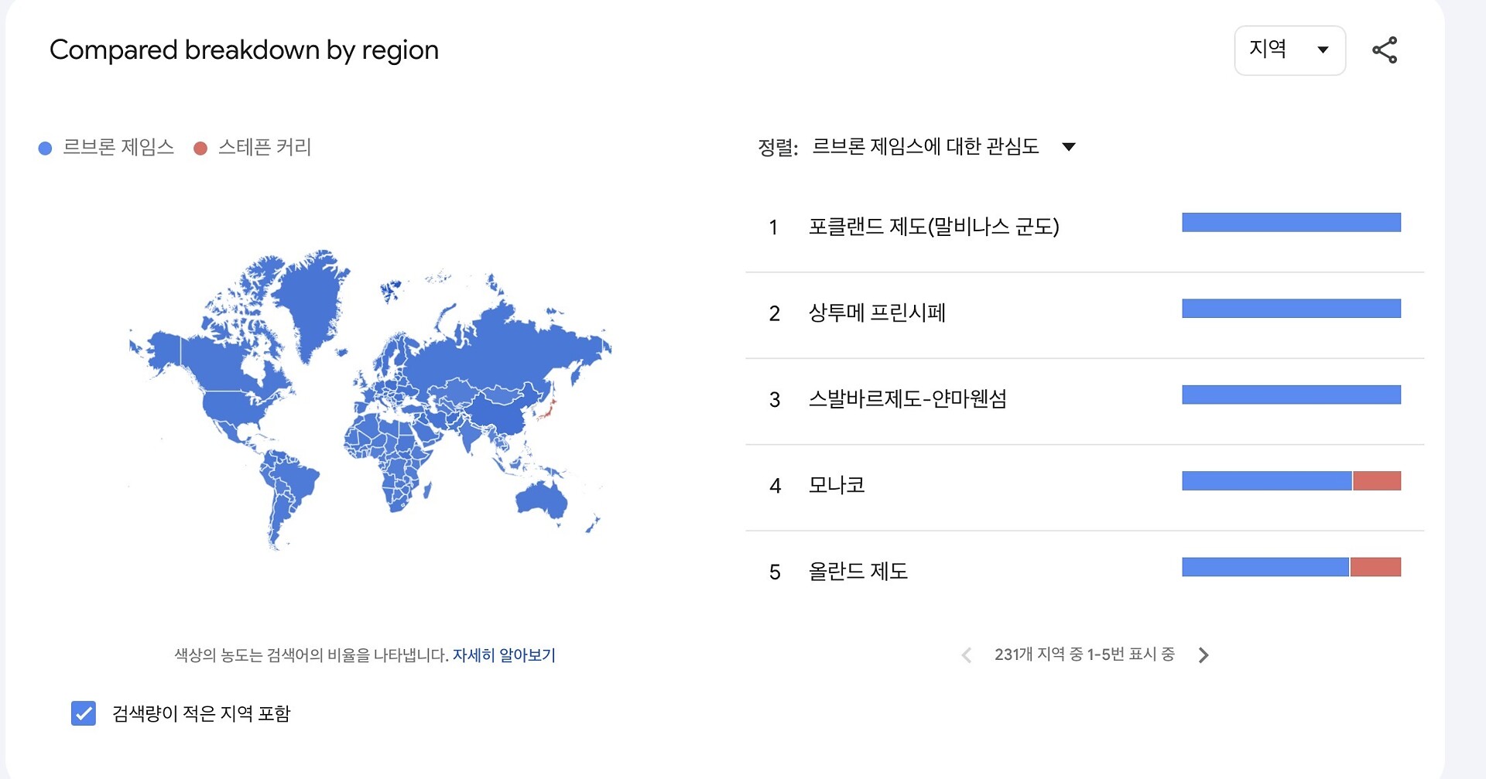Select region 포클랜드 제도(말비나스 군도)

tap(933, 227)
